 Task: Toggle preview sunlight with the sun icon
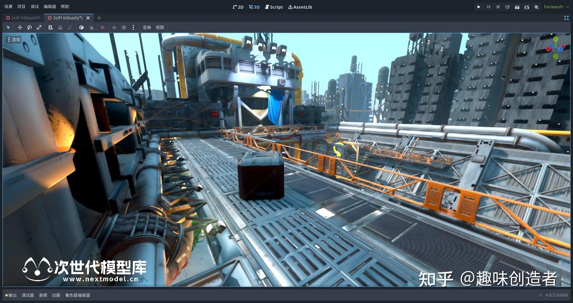click(x=114, y=27)
